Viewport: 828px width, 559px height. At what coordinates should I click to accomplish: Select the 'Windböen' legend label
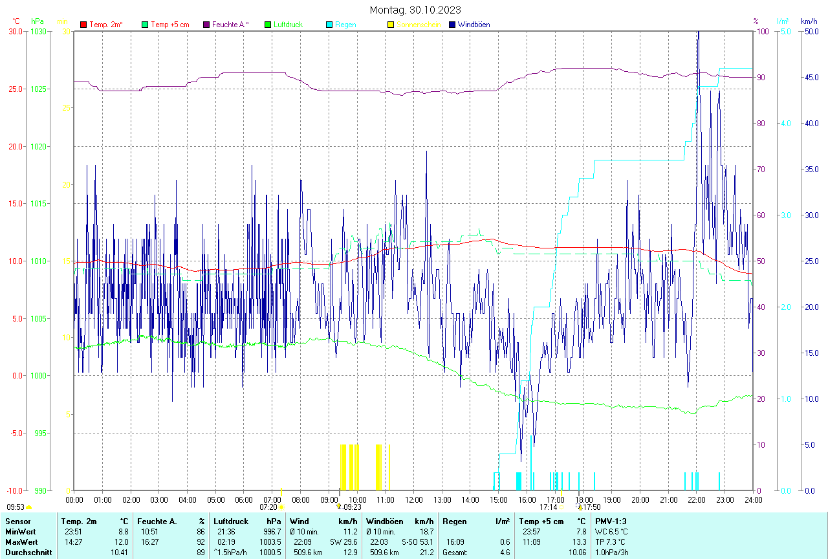pyautogui.click(x=474, y=25)
